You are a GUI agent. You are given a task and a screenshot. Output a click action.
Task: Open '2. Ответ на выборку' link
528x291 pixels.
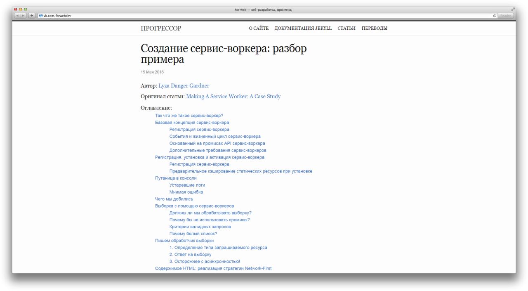190,255
